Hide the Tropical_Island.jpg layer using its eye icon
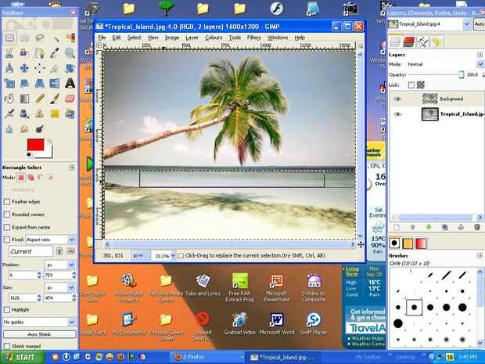The width and height of the screenshot is (485, 364). [397, 114]
